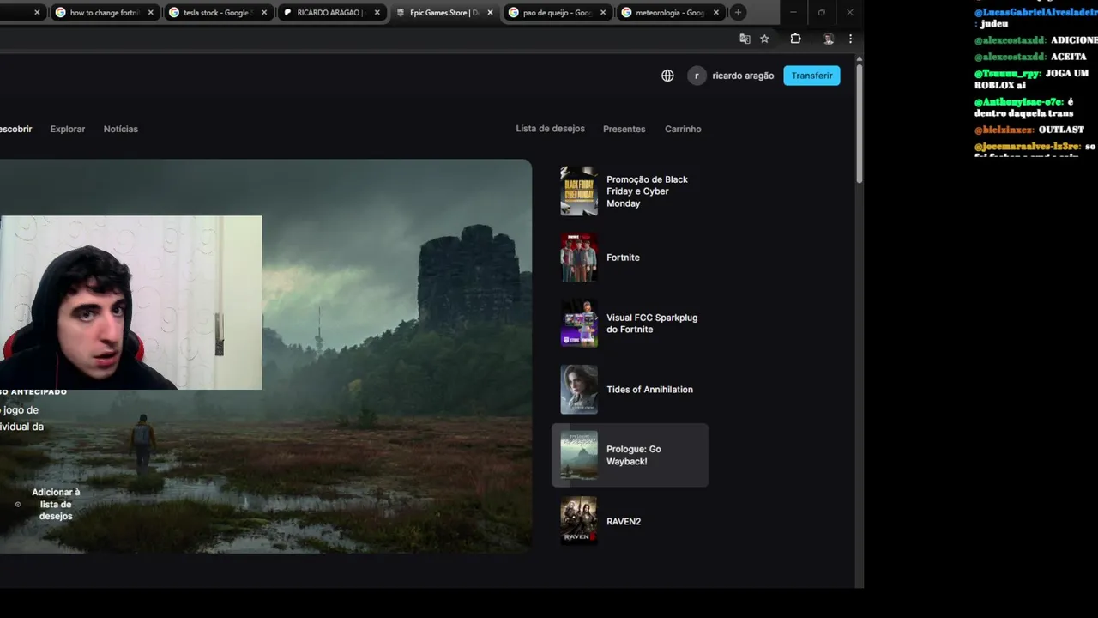Screen dimensions: 1098x618
Task: Open the featured game hero banner
Action: [x=266, y=355]
